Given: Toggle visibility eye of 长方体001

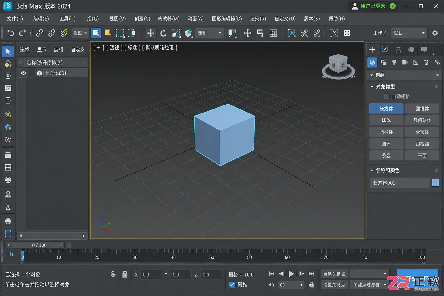Looking at the screenshot, I should click(x=23, y=73).
